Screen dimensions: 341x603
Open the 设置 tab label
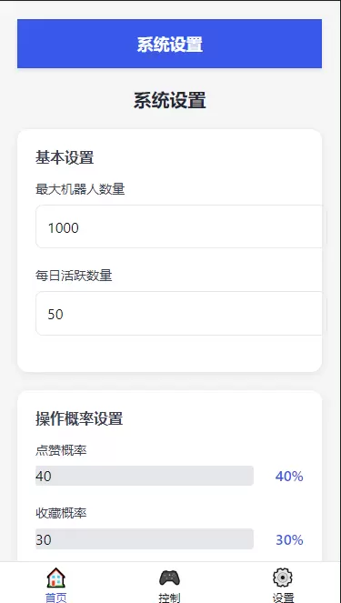pos(283,598)
